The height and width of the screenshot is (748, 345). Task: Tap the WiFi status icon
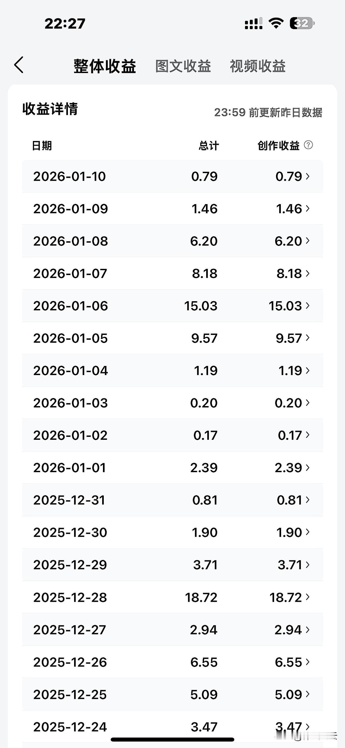pos(276,23)
